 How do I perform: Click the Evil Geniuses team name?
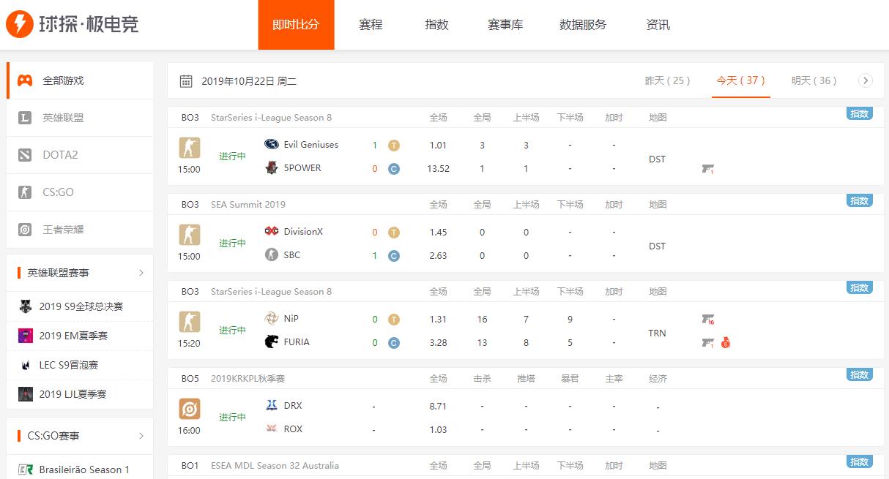pos(311,145)
